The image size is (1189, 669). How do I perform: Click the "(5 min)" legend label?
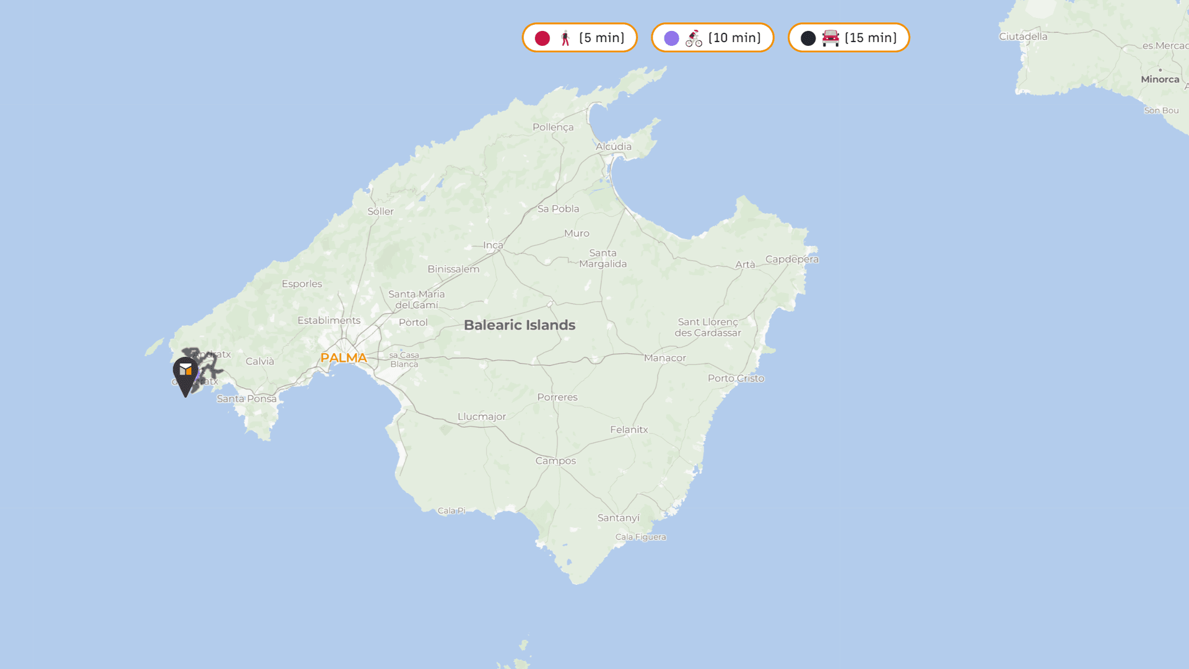pyautogui.click(x=602, y=38)
